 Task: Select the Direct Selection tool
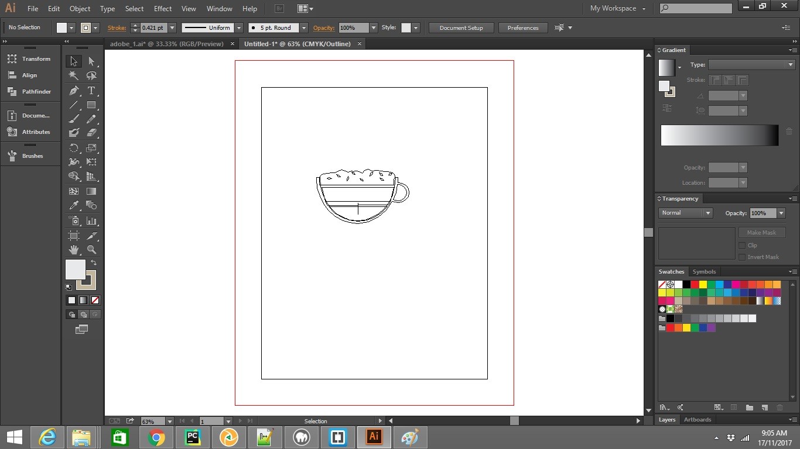[91, 61]
